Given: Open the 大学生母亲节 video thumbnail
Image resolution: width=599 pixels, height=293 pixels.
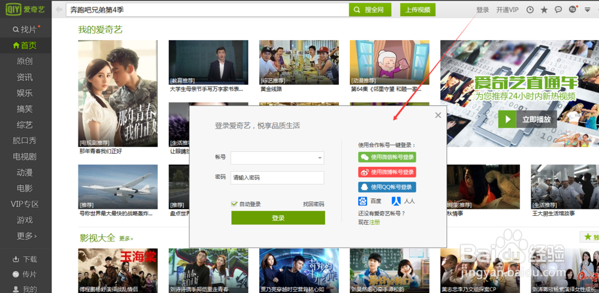Looking at the screenshot, I should (208, 63).
